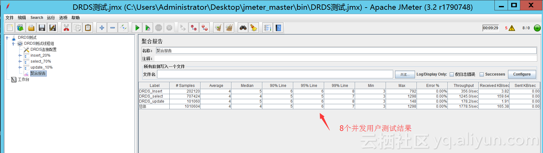Open the Help question mark icon
The height and width of the screenshot is (153, 543).
click(x=278, y=28)
